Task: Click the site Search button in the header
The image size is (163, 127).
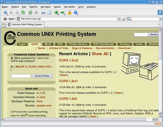Action: tap(154, 35)
